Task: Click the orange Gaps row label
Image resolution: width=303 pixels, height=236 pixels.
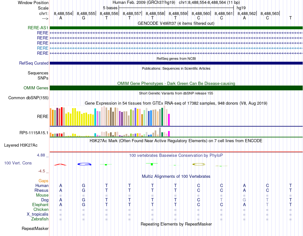Action: (43, 181)
